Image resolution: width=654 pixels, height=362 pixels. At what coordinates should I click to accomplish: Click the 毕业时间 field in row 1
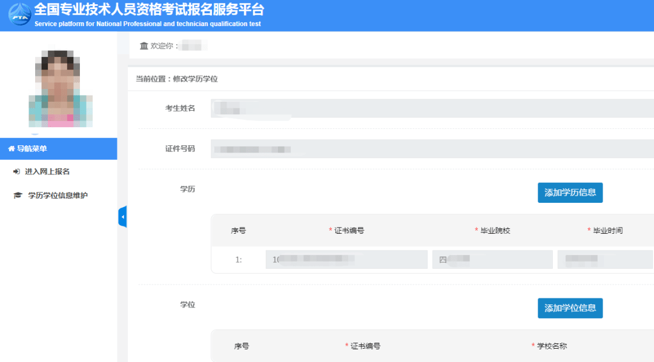[x=606, y=259]
